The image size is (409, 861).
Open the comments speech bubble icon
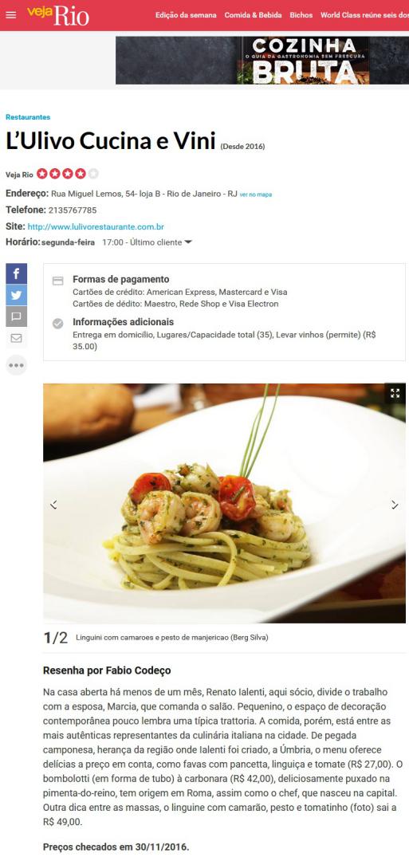click(x=17, y=316)
